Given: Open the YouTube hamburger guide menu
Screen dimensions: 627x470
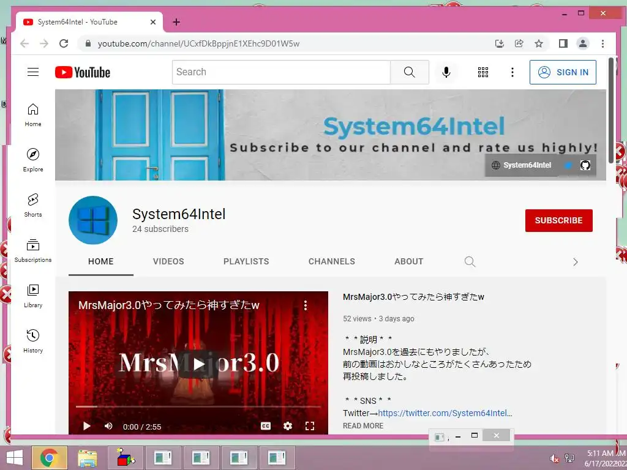Looking at the screenshot, I should [33, 72].
